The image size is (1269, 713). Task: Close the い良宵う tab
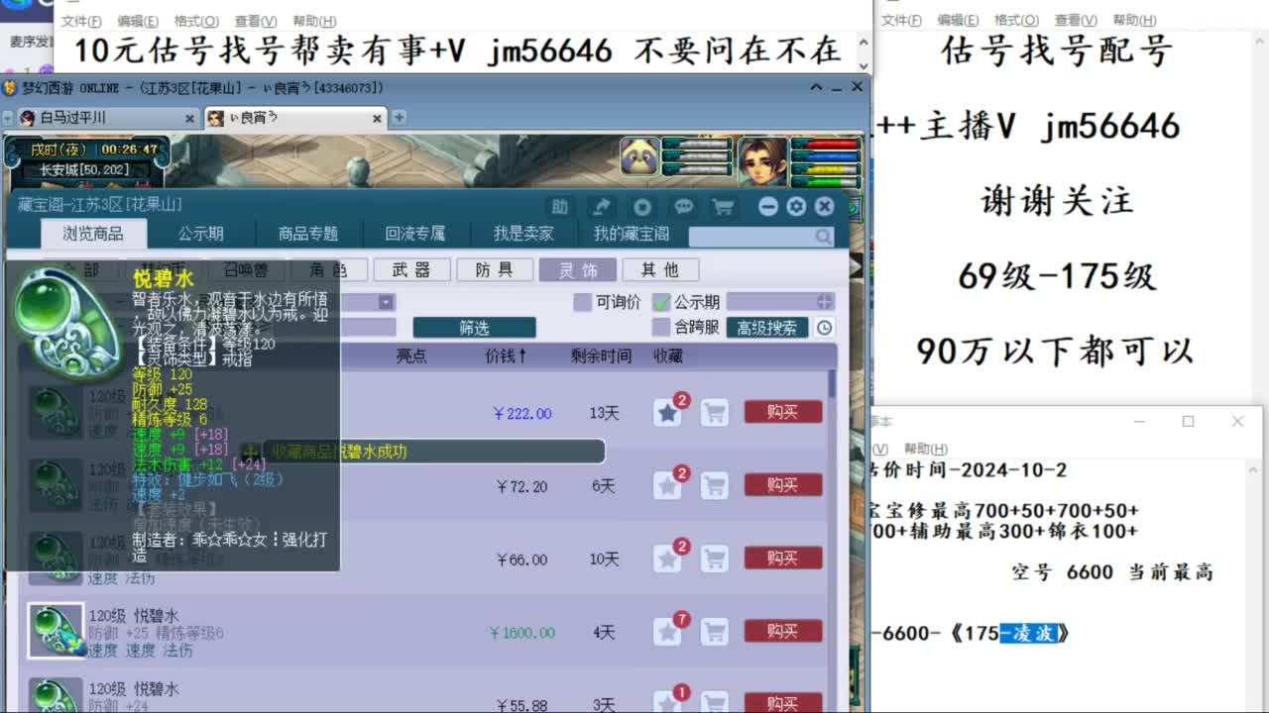377,118
